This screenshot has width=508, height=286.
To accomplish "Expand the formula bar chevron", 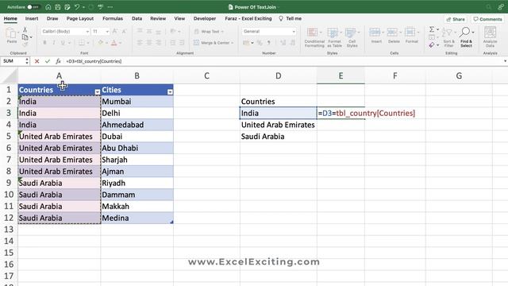I will [x=505, y=61].
